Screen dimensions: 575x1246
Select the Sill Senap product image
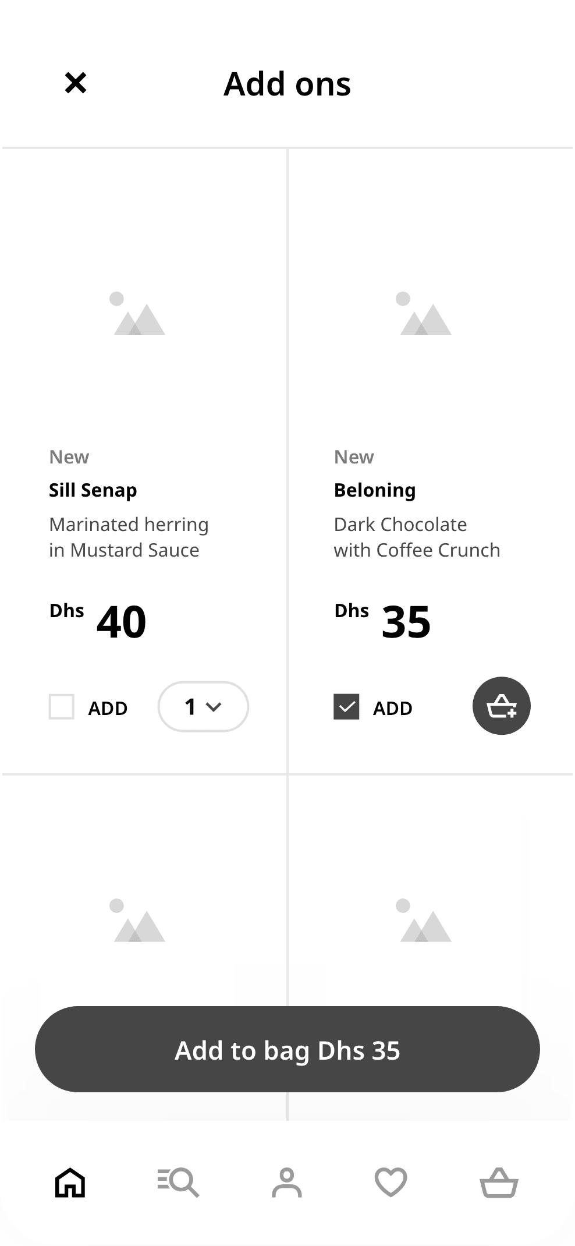(x=140, y=313)
